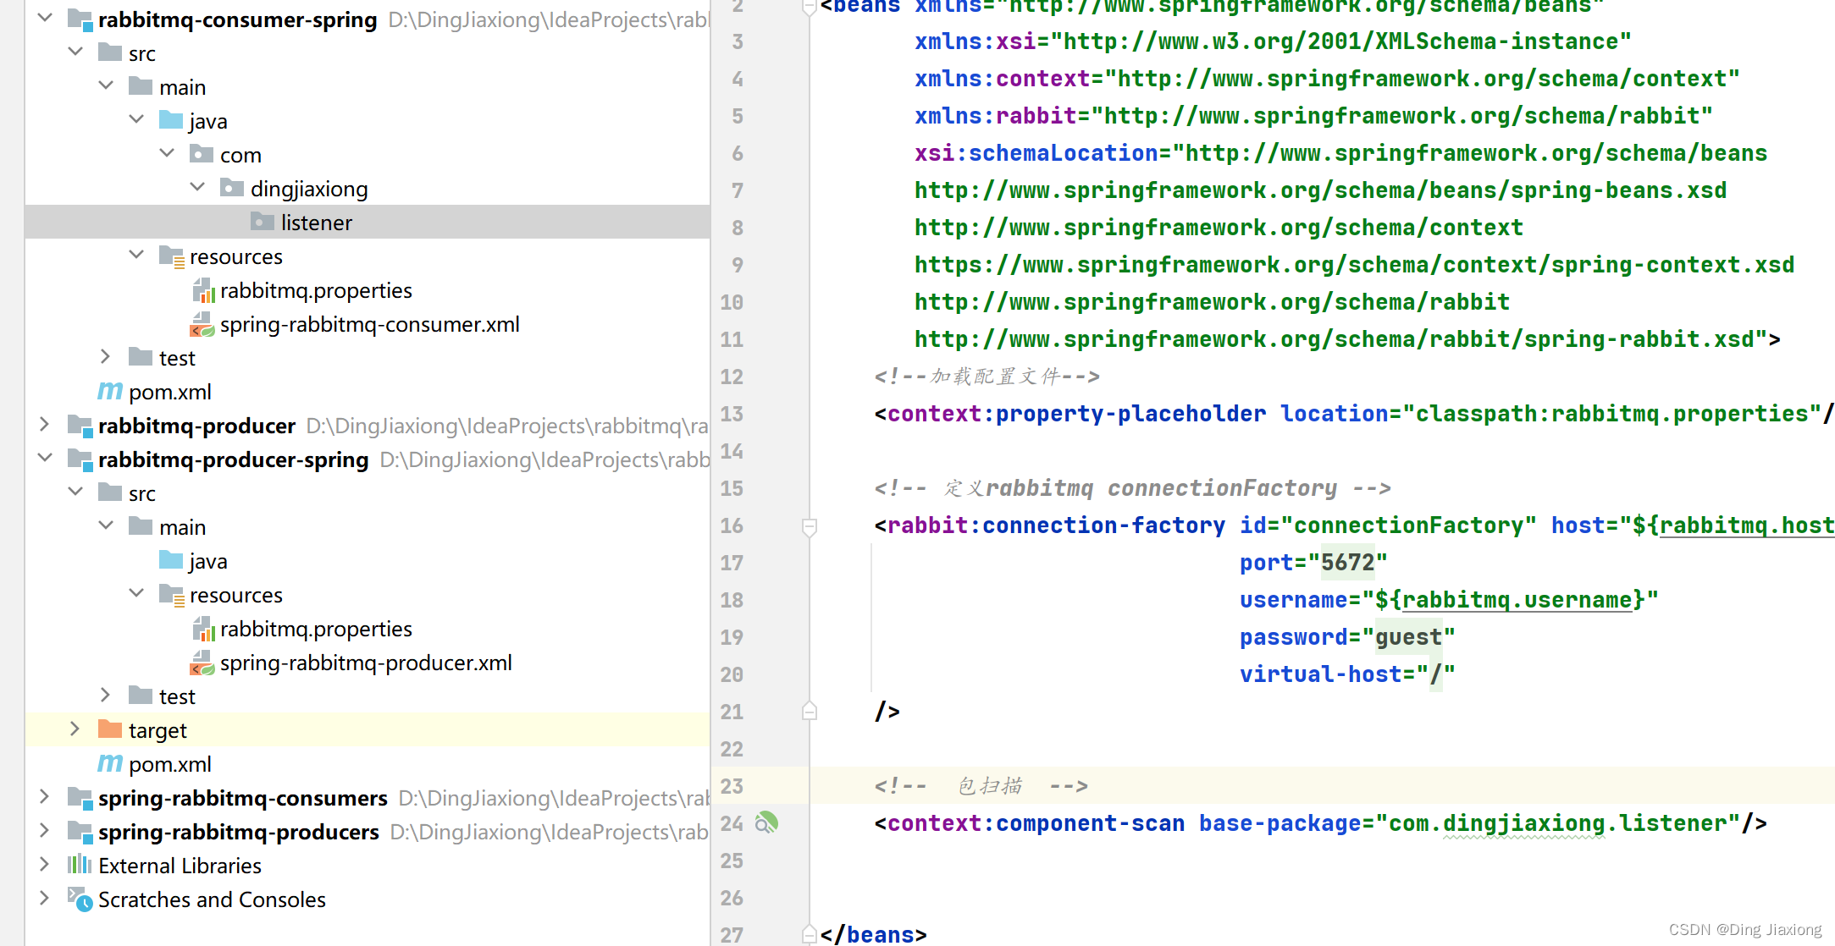Image resolution: width=1835 pixels, height=946 pixels.
Task: Click the rabbitmq.host placeholder reference
Action: pyautogui.click(x=1747, y=525)
